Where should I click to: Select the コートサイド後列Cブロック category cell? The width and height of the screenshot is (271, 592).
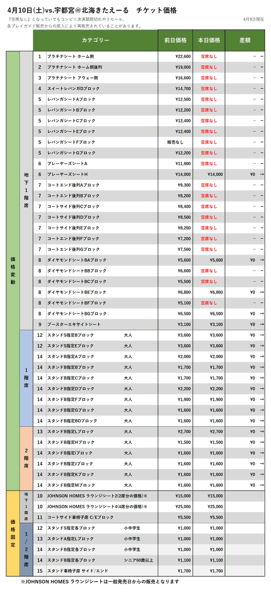pos(102,206)
